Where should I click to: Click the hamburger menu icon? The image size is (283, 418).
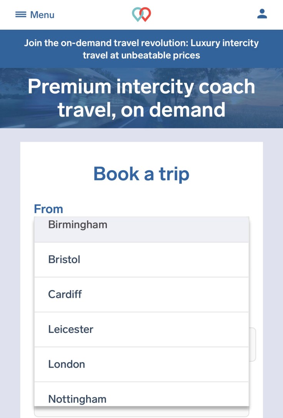pyautogui.click(x=21, y=15)
